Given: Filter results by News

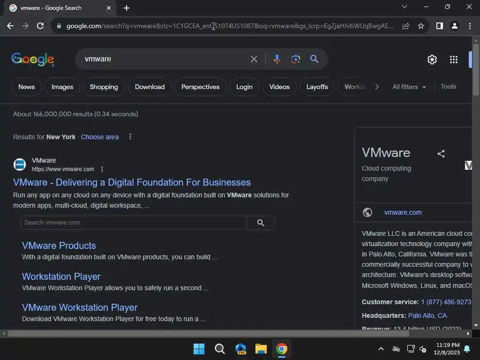Looking at the screenshot, I should pos(26,87).
